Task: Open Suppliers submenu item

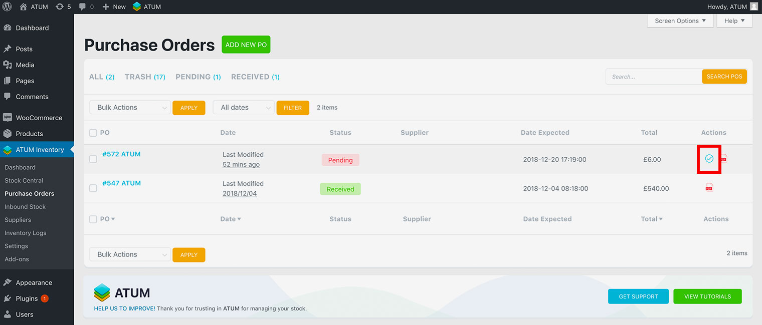Action: 18,220
